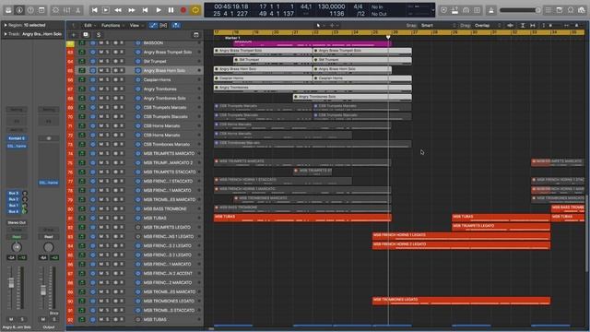The height and width of the screenshot is (332, 590).
Task: Mute the Angry Brass Trumpet Solo track
Action: tap(100, 52)
